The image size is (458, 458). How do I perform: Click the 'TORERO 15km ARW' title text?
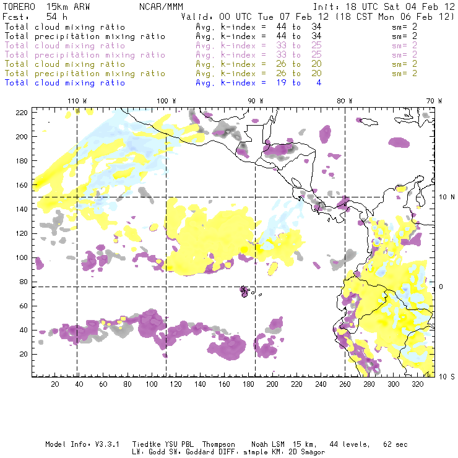46,7
